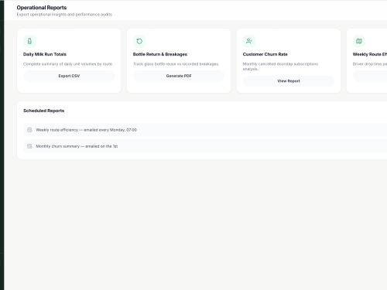This screenshot has width=387, height=290.
Task: Click the 'Driver drop time' description text
Action: (370, 64)
